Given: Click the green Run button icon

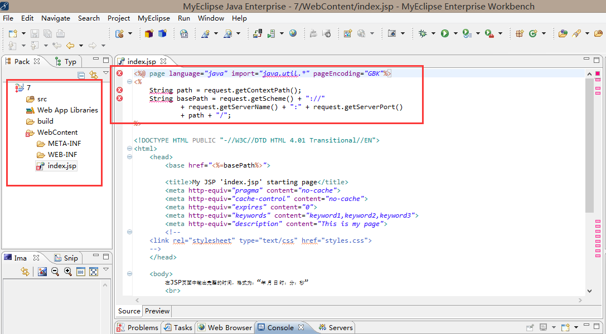Looking at the screenshot, I should 445,33.
